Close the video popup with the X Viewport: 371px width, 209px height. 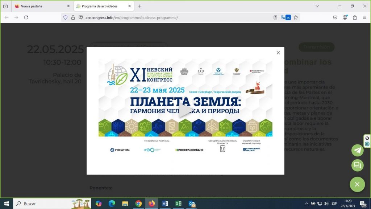point(278,53)
